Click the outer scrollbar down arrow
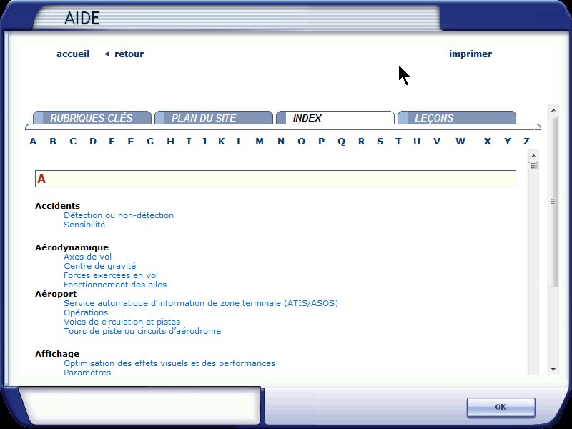 click(x=553, y=370)
